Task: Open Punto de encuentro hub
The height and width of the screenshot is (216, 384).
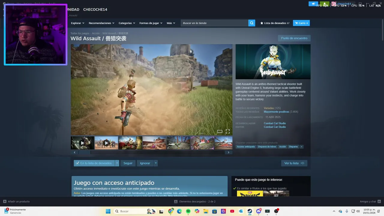Action: (294, 38)
